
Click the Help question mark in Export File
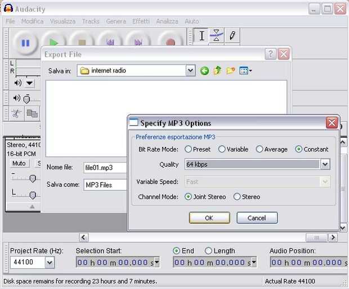[270, 54]
